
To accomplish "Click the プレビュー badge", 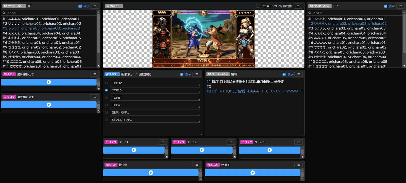I will click(114, 6).
